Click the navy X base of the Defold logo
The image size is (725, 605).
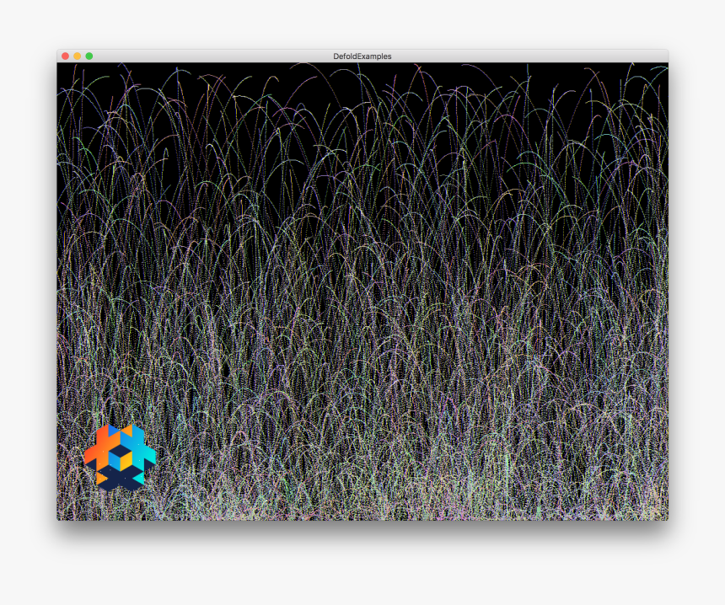click(x=123, y=480)
